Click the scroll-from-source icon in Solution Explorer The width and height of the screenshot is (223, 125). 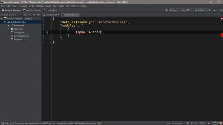pyautogui.click(x=25, y=15)
